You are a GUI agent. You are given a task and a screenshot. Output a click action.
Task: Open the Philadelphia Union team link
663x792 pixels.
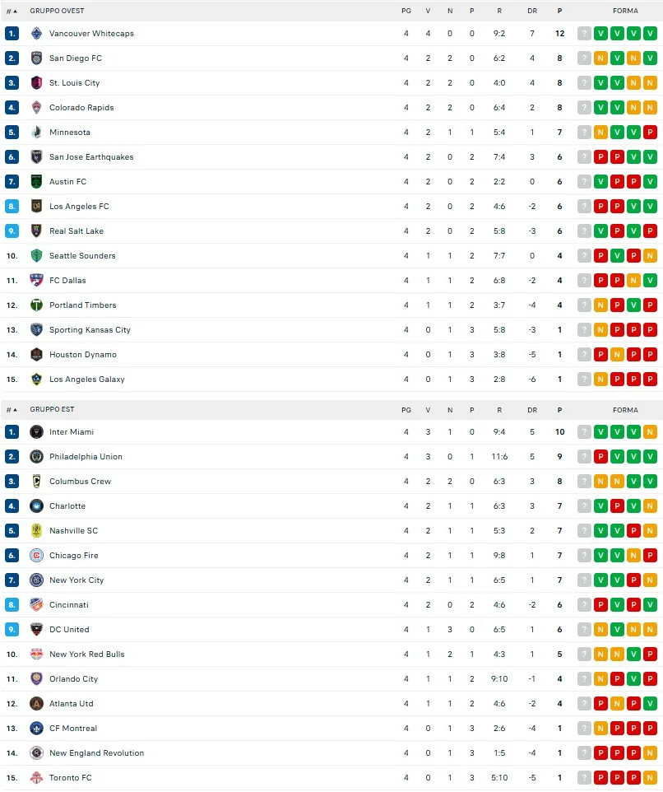coord(86,457)
